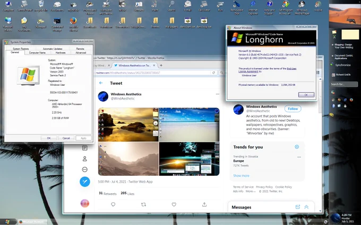Open the Start button on the taskbar

point(7,222)
